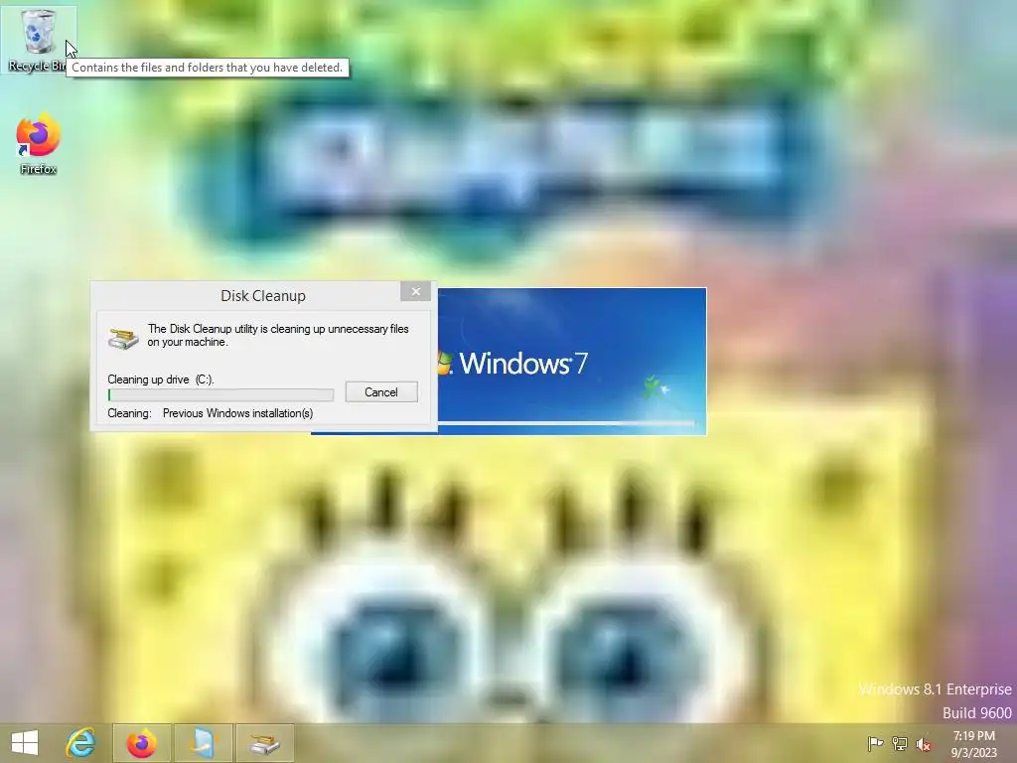The image size is (1017, 763).
Task: Select the Recycle Bin desktop icon
Action: point(38,40)
